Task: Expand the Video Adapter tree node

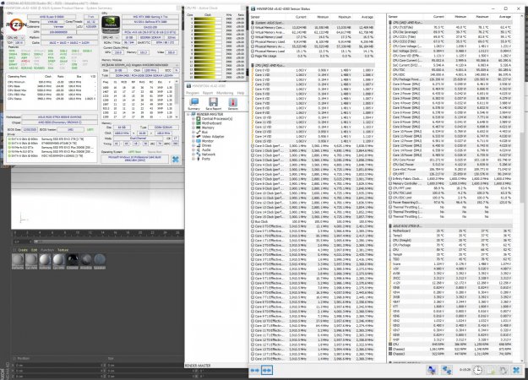Action: coord(193,137)
